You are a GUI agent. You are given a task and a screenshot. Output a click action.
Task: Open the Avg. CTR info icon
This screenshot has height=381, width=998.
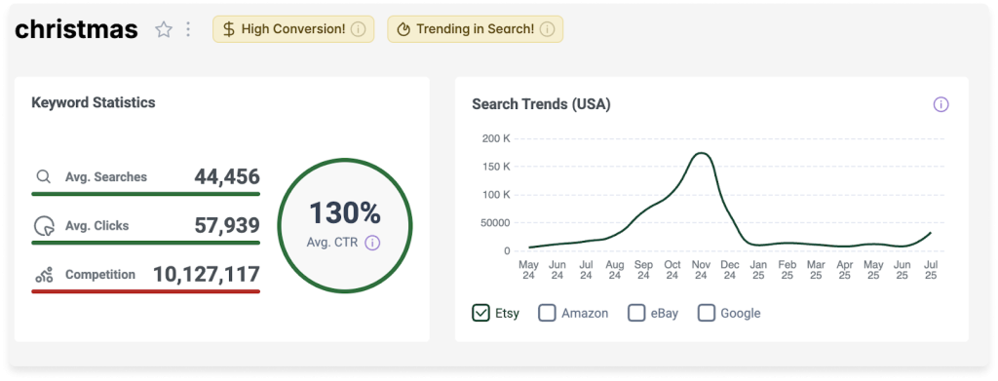(373, 243)
